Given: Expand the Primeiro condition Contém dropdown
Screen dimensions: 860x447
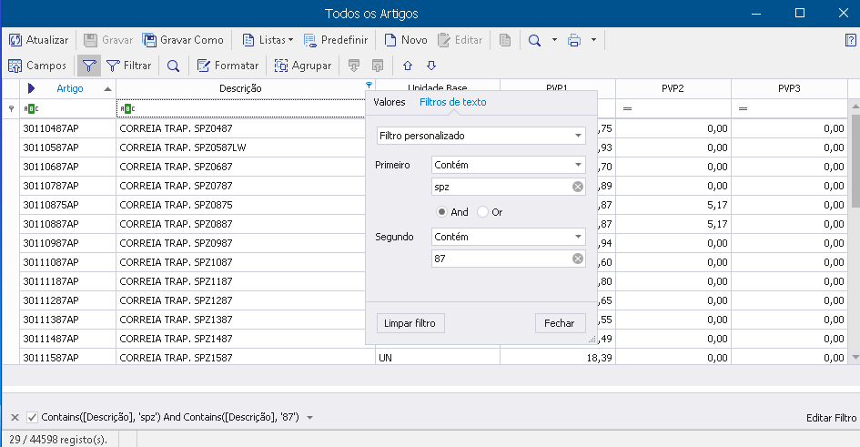Looking at the screenshot, I should click(509, 165).
